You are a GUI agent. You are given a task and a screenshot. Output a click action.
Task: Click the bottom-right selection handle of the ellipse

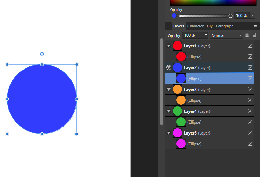click(x=76, y=134)
